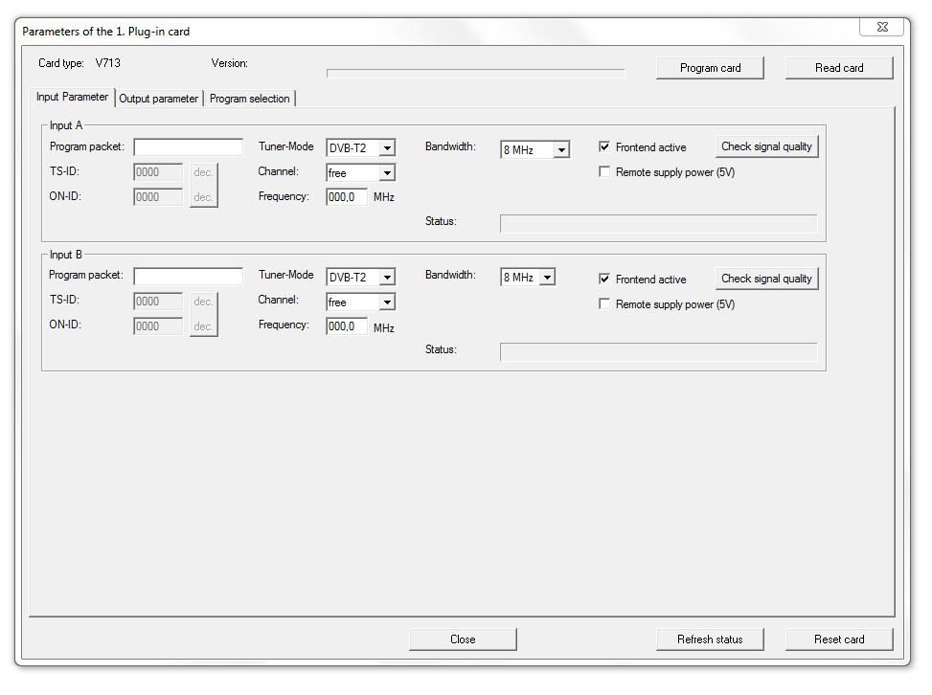Switch to the Output parameter tab
This screenshot has width=932, height=695.
tap(158, 99)
